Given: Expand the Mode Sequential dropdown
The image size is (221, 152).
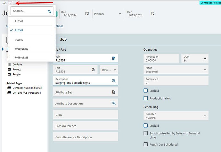Looking at the screenshot, I should (x=205, y=70).
